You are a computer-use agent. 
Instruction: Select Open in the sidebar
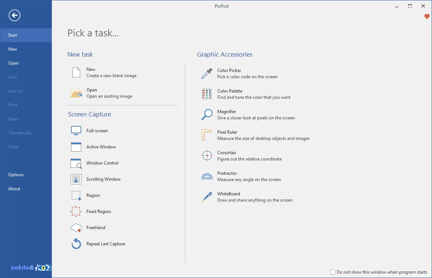(x=26, y=63)
